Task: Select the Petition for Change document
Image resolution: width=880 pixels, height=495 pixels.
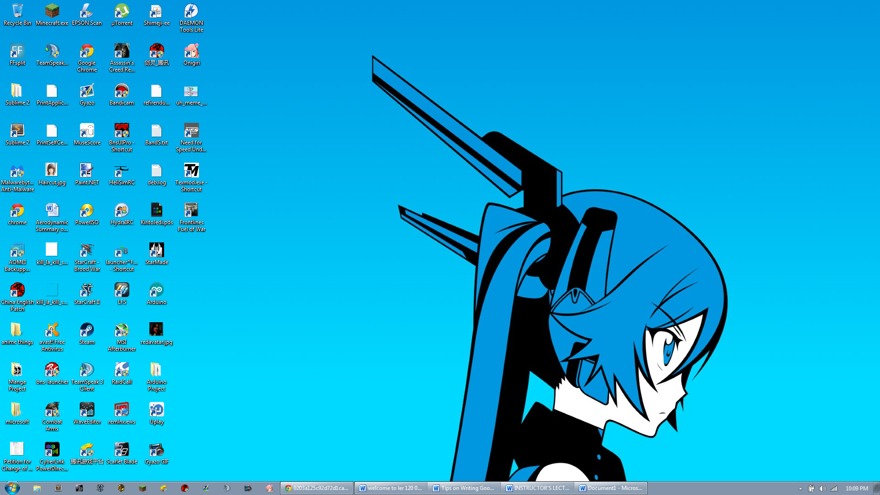Action: [17, 456]
